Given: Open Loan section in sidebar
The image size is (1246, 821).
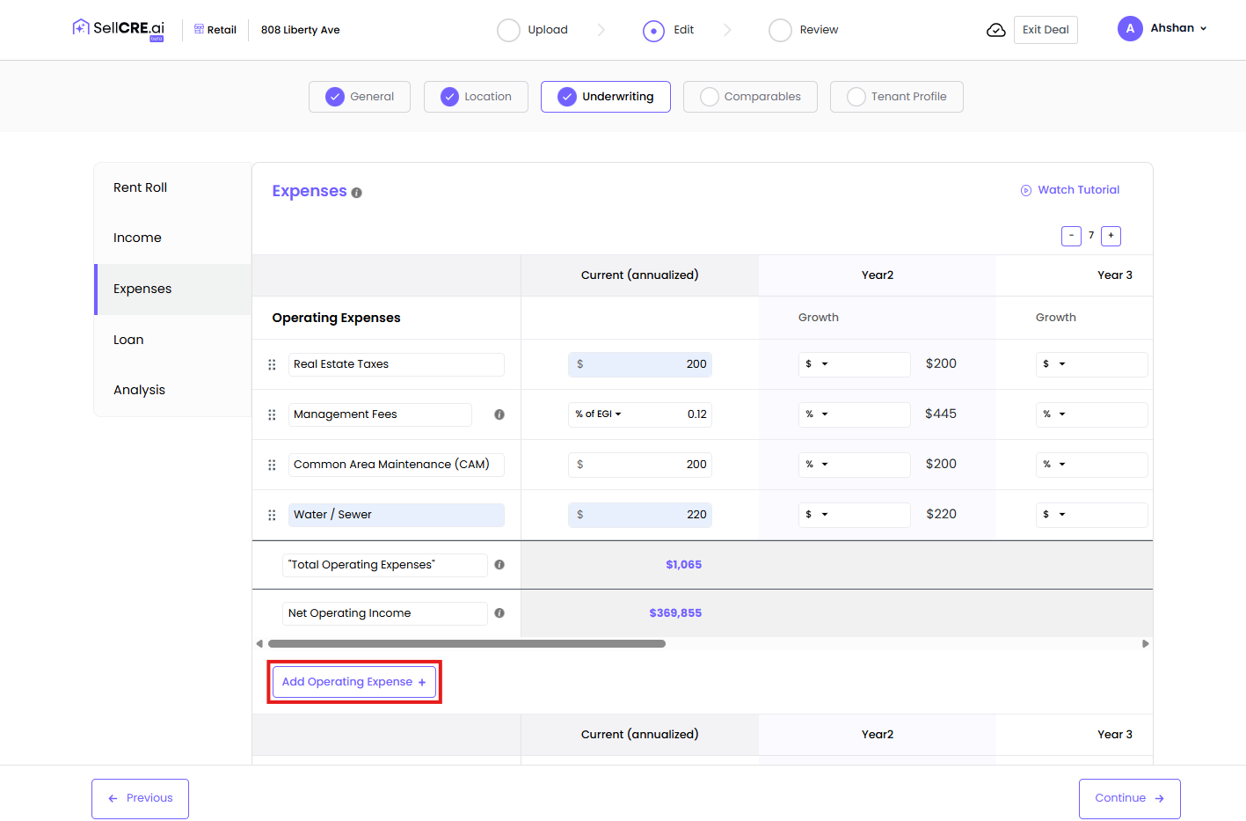Looking at the screenshot, I should pyautogui.click(x=173, y=340).
